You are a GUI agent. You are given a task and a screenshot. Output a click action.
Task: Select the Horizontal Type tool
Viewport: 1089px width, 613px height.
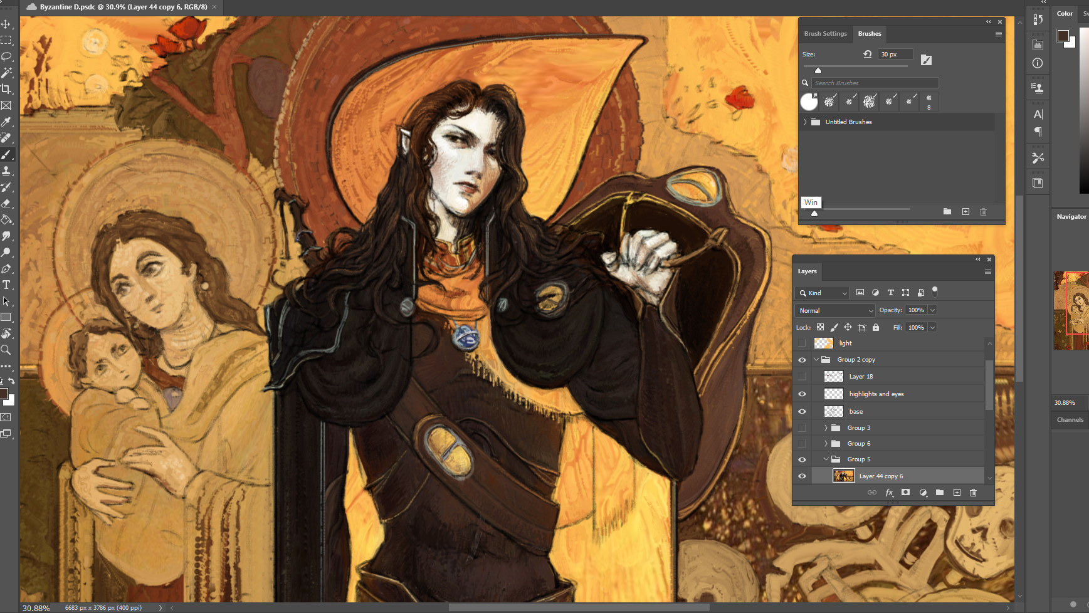pyautogui.click(x=6, y=285)
